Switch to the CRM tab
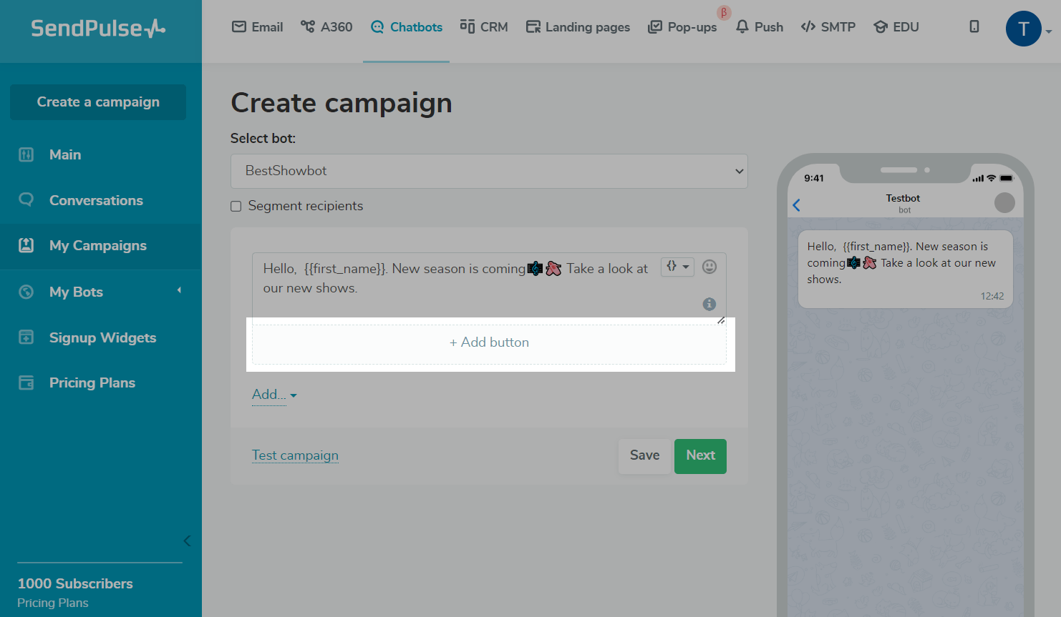Viewport: 1061px width, 617px height. tap(484, 27)
